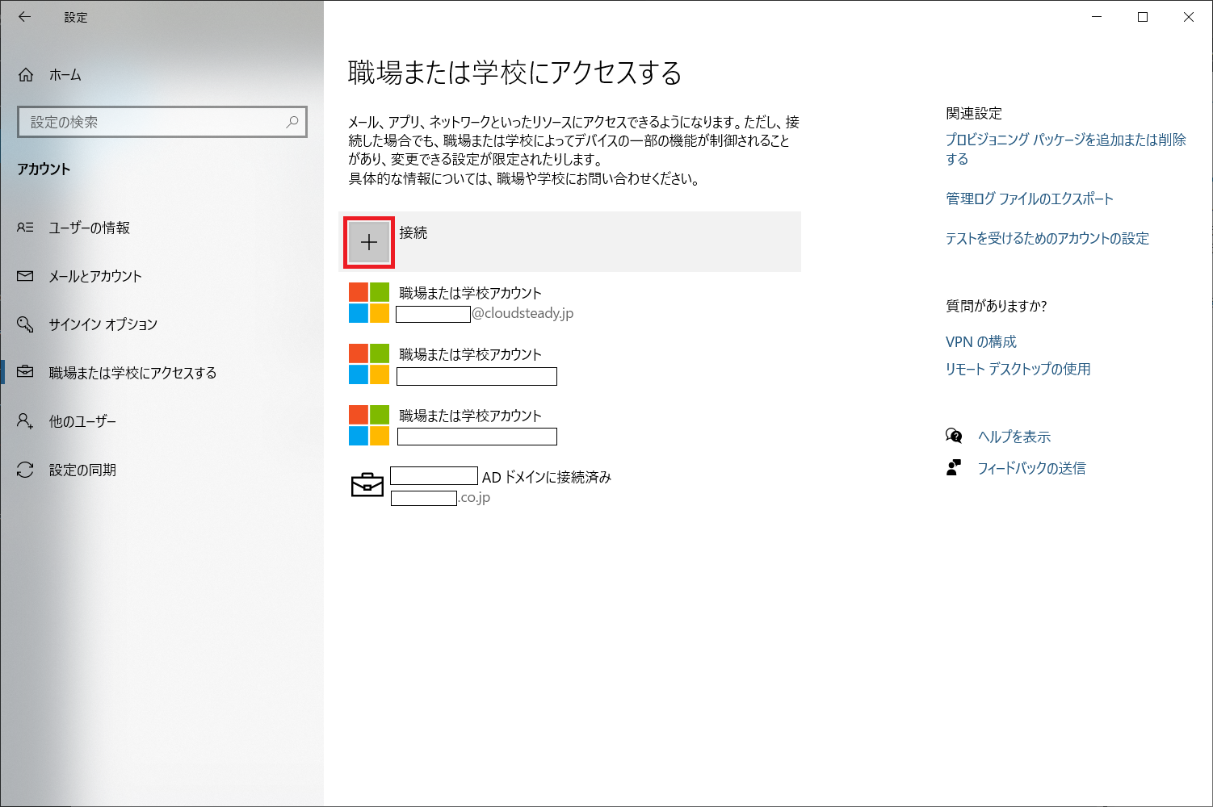The image size is (1213, 807).
Task: Click the フィードバックの送信 person icon
Action: pos(954,468)
